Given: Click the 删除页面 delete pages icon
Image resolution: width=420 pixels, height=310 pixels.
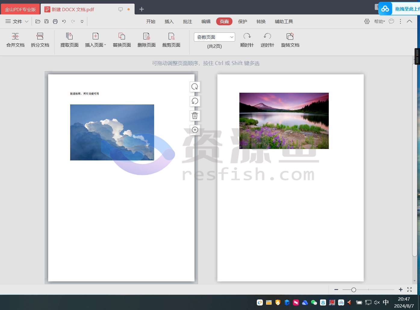Looking at the screenshot, I should (x=146, y=36).
